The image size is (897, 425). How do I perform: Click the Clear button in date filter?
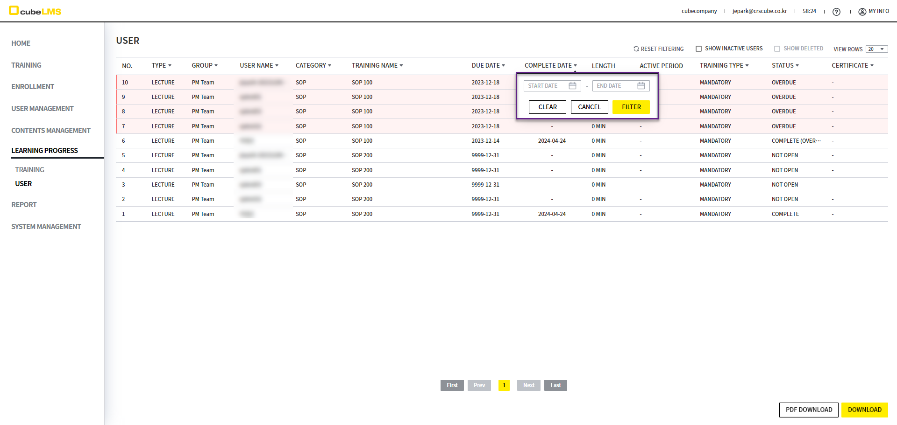547,107
